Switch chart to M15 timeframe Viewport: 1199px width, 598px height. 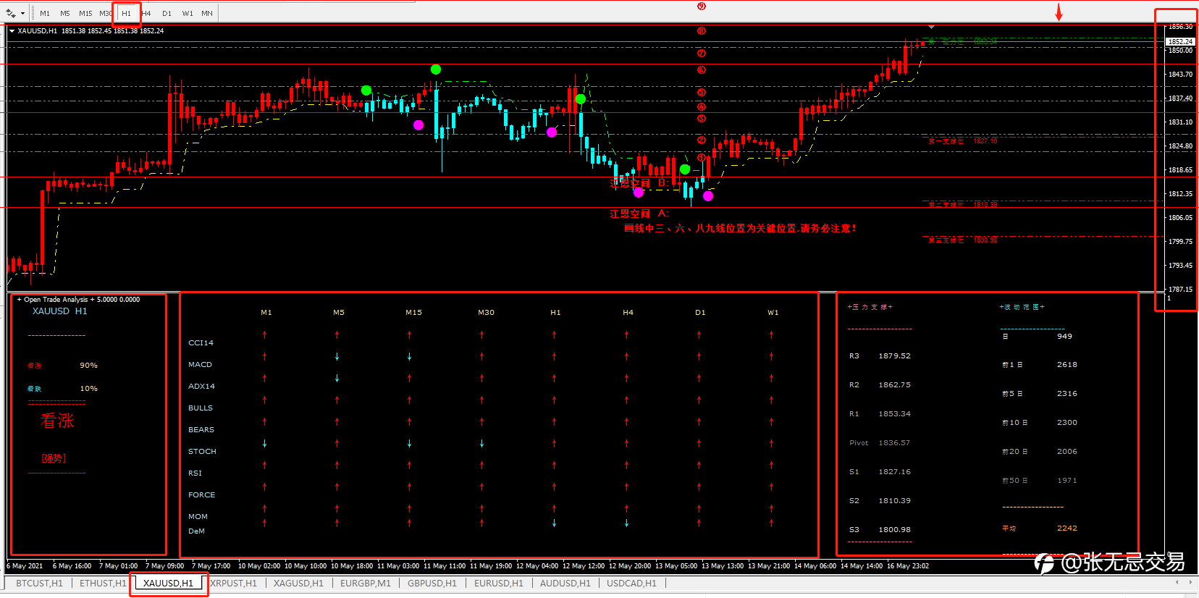[85, 13]
